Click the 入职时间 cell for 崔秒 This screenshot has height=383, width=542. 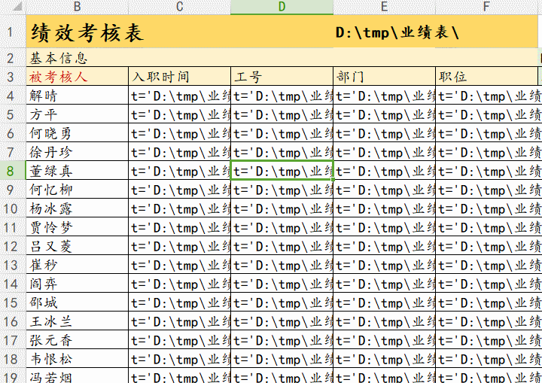(x=179, y=264)
